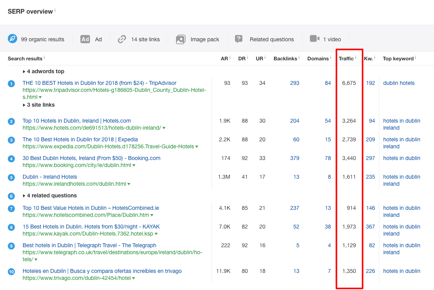Click the video camera icon
The width and height of the screenshot is (434, 290).
click(x=315, y=39)
